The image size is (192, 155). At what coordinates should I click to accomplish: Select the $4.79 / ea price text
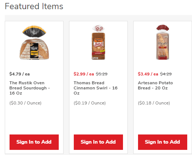[19, 74]
